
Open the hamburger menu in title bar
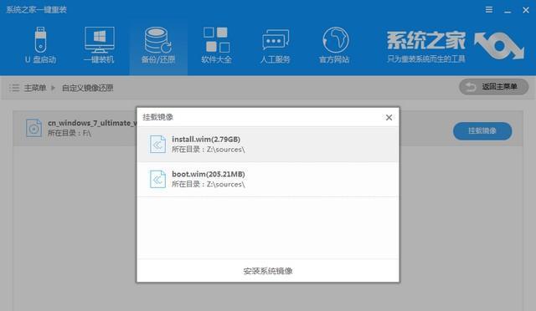489,10
